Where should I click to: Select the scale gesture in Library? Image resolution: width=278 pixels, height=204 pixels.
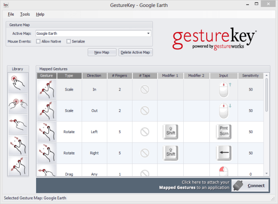[x=18, y=166]
